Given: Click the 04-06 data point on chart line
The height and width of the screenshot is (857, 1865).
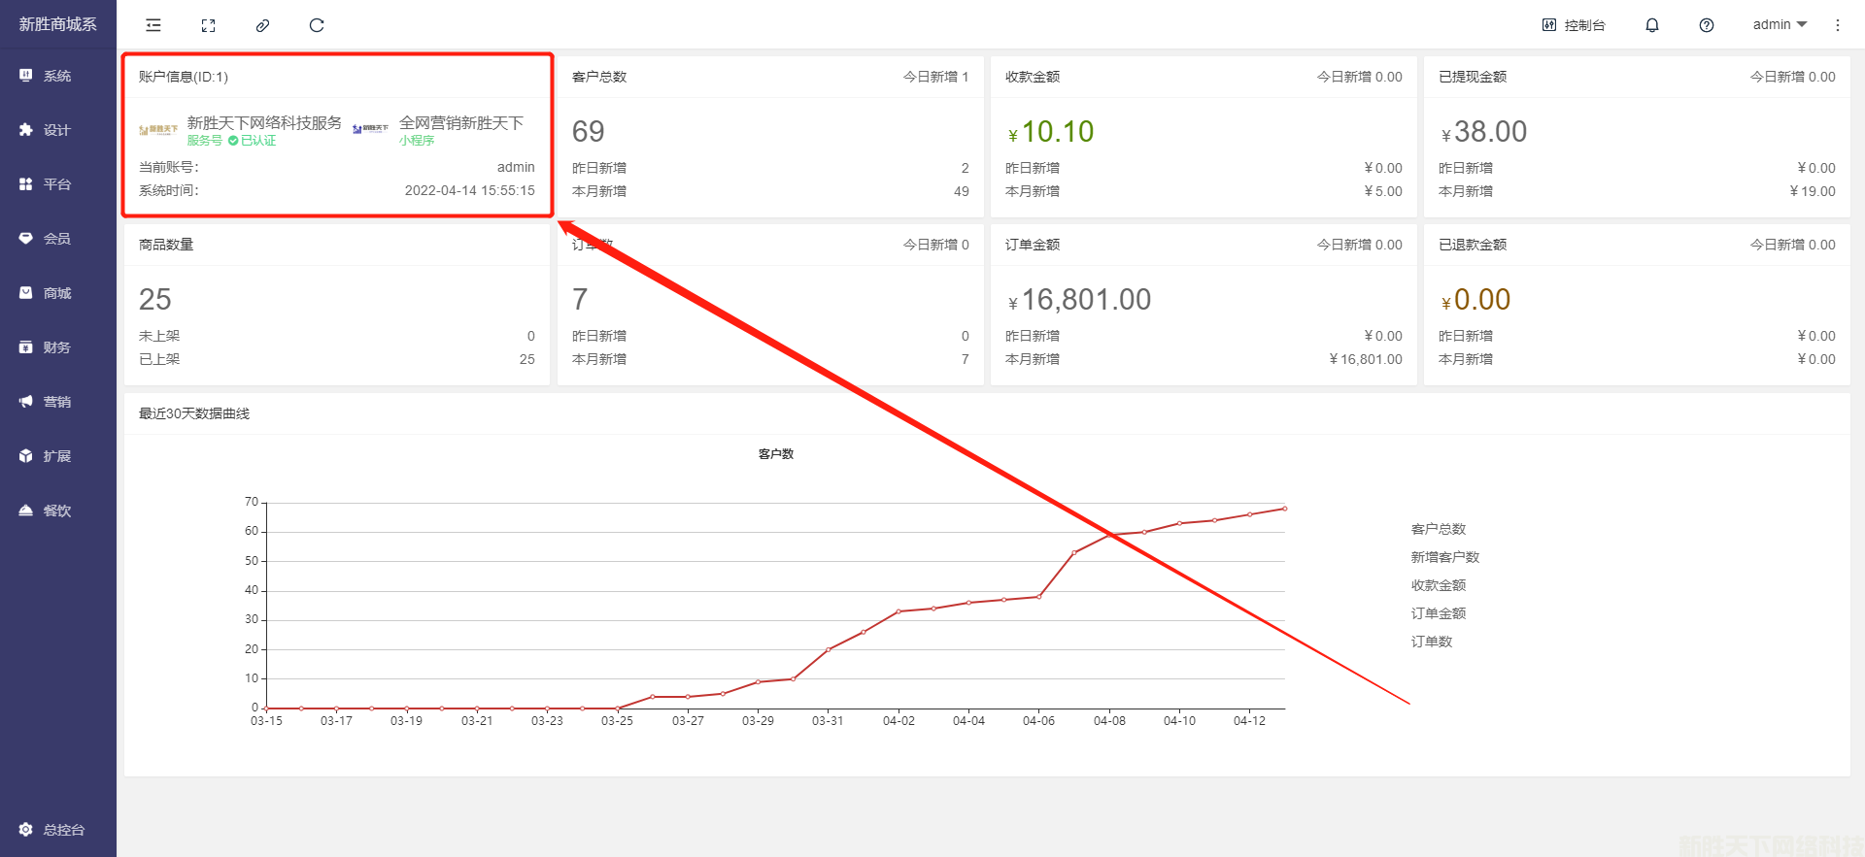Looking at the screenshot, I should (x=1039, y=596).
